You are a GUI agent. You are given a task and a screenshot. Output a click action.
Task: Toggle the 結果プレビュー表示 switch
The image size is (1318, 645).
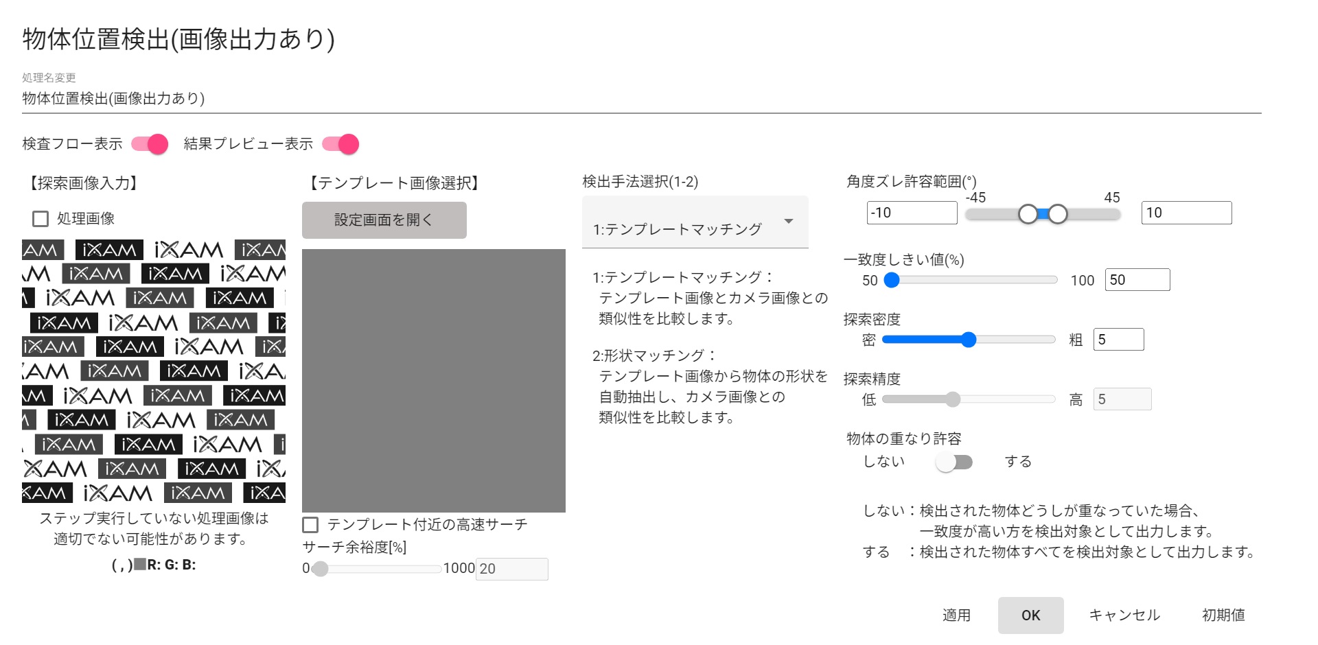(x=340, y=144)
